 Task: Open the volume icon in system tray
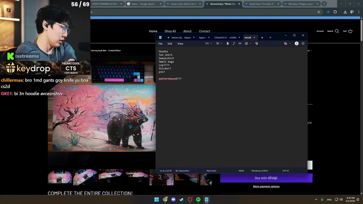click(x=341, y=199)
